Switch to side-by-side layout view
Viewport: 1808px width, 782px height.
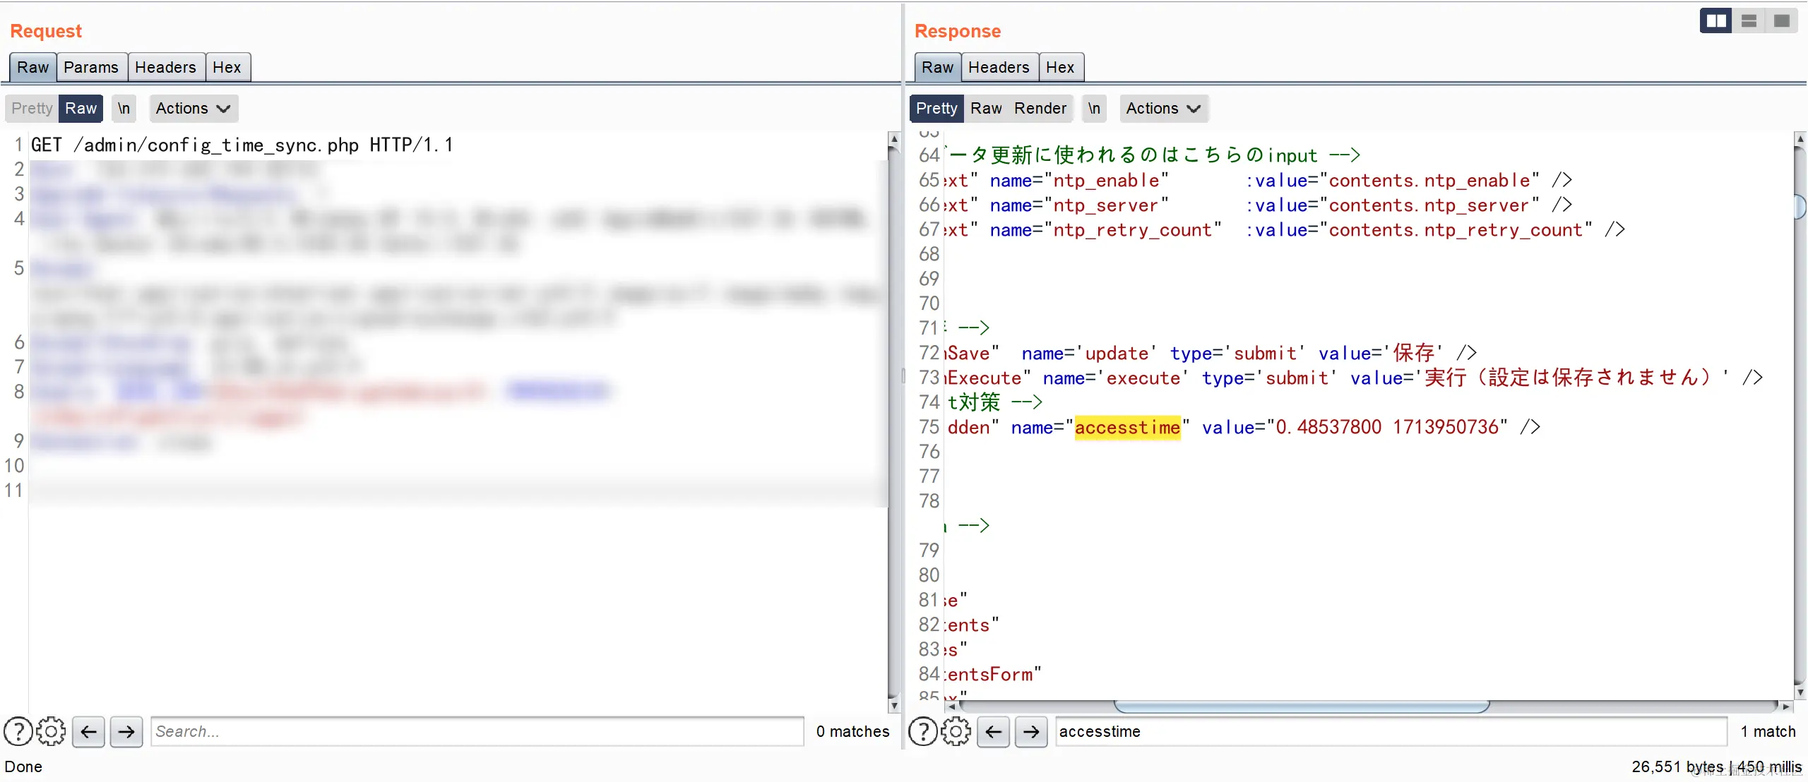1715,20
